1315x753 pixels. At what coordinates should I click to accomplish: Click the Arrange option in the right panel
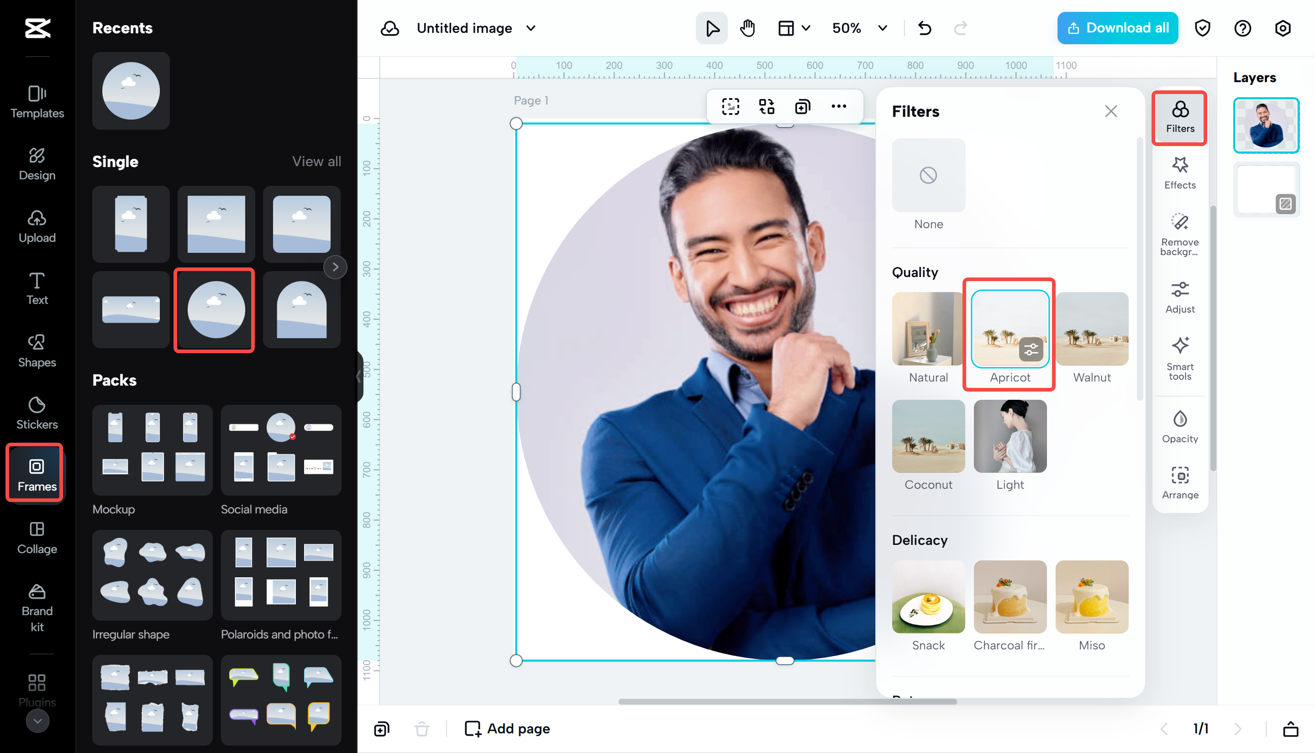click(1179, 481)
